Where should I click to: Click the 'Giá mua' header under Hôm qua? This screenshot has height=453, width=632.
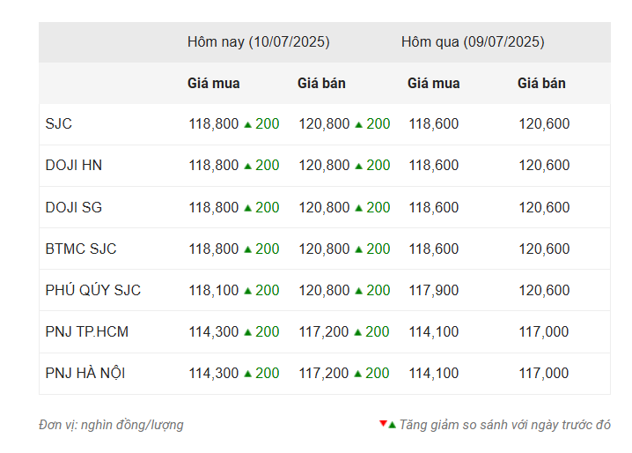tap(434, 83)
